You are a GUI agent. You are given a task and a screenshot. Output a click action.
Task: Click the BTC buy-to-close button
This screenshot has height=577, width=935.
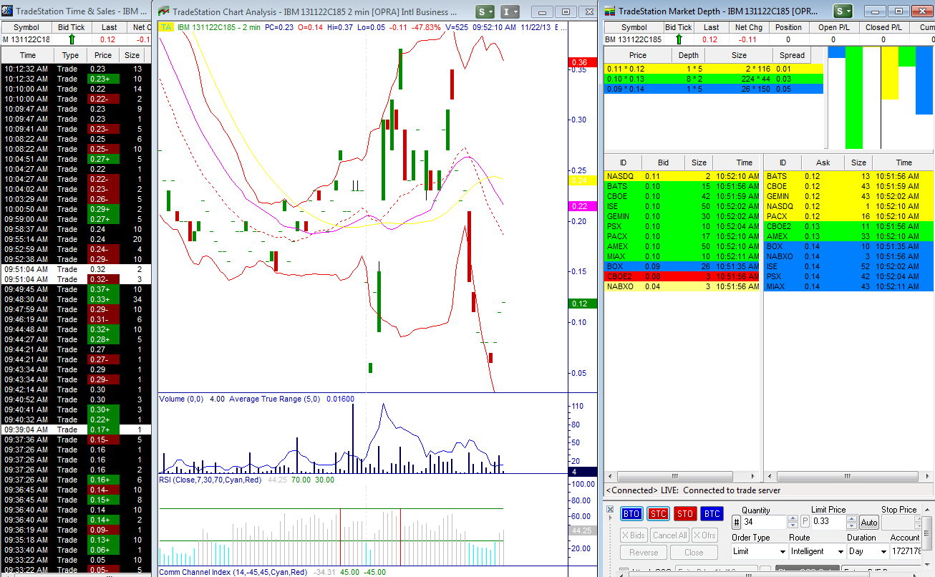tap(712, 513)
